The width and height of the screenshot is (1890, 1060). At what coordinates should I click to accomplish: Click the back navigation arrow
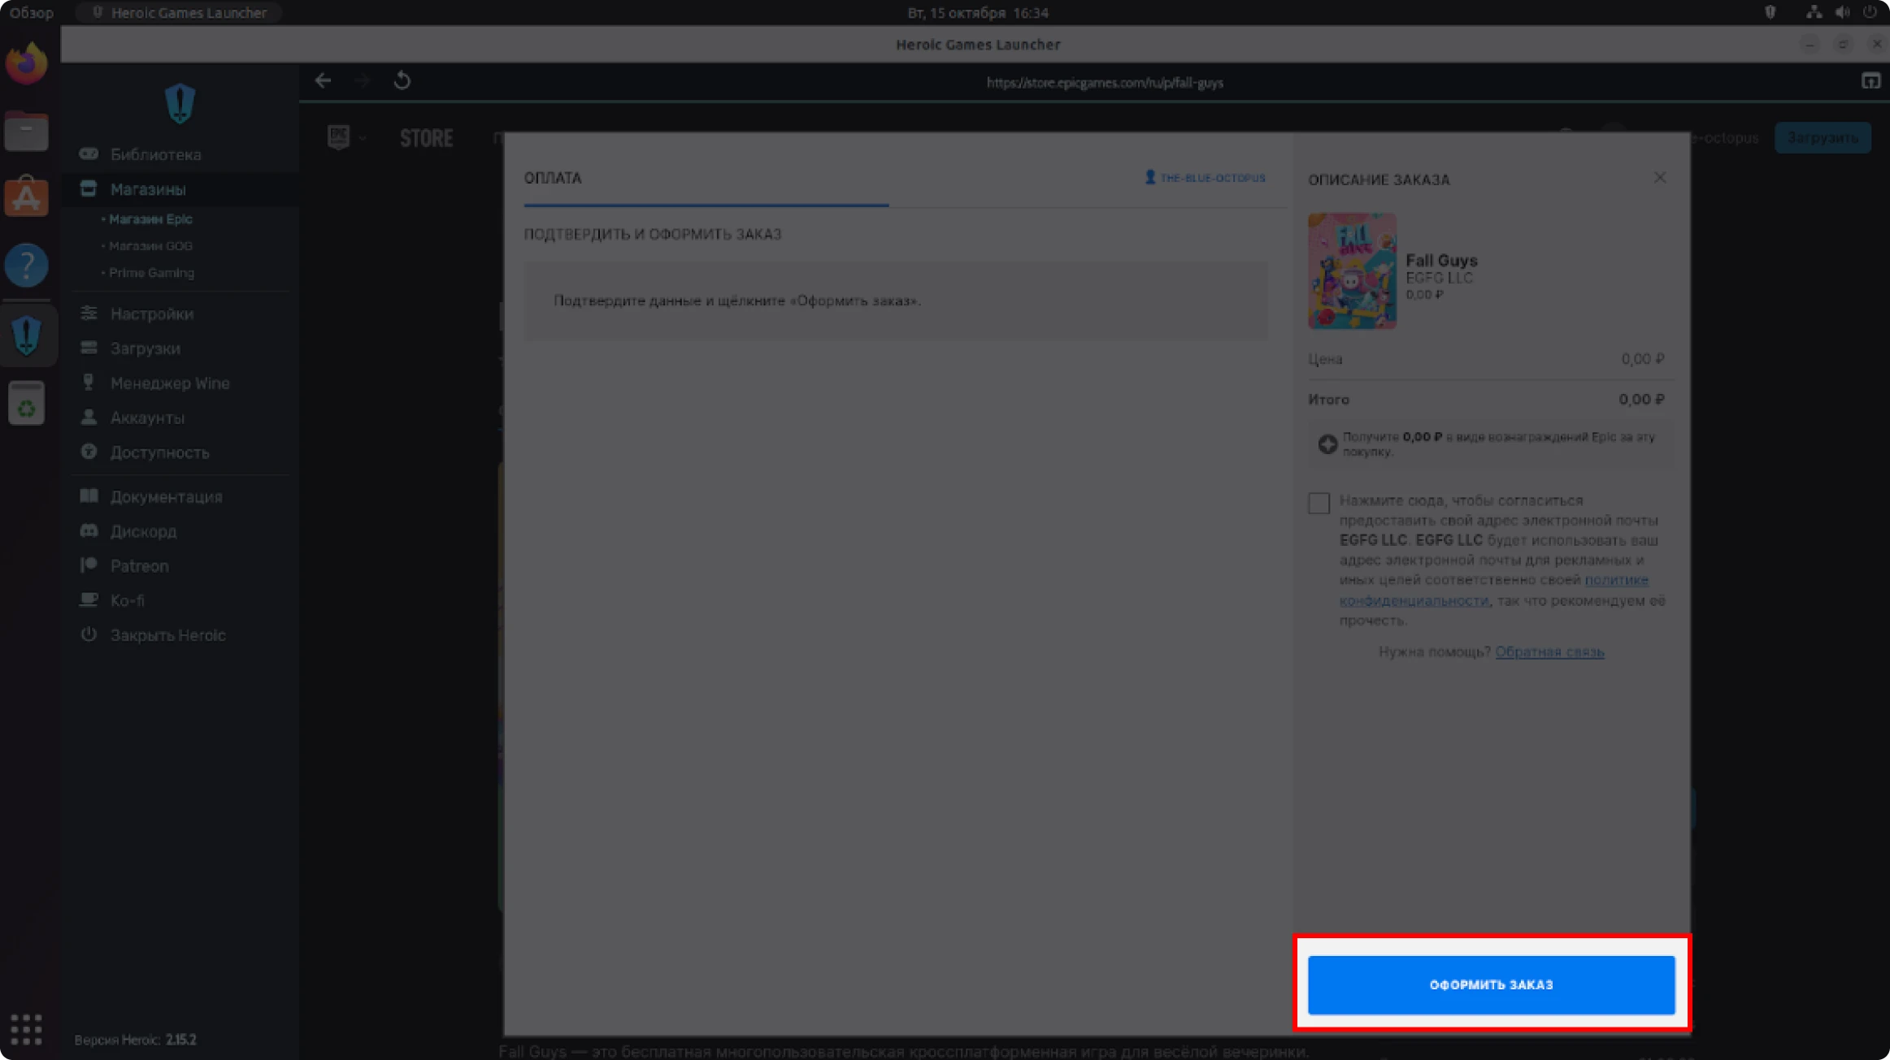(323, 80)
